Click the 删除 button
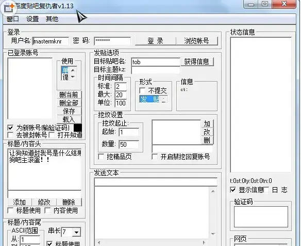 [69, 202]
